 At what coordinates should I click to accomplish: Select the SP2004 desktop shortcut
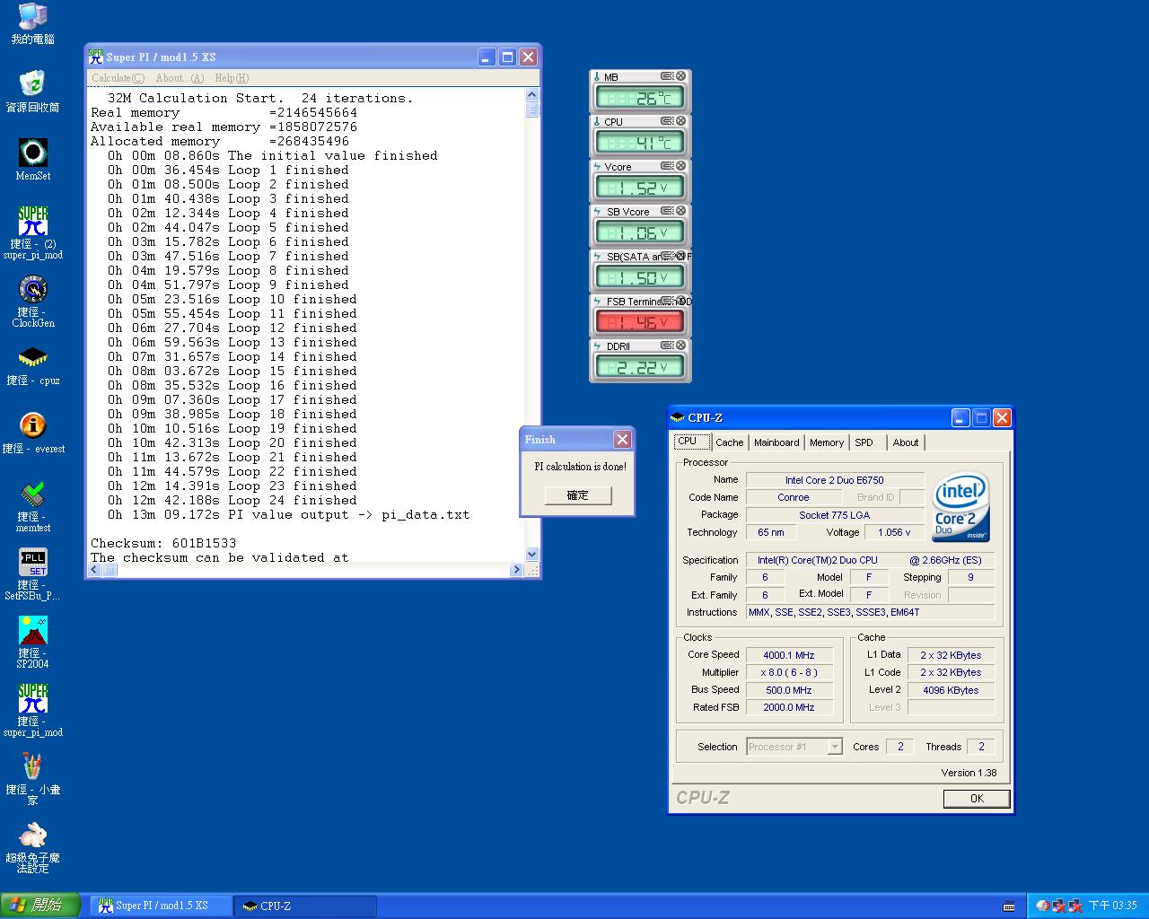pyautogui.click(x=32, y=643)
